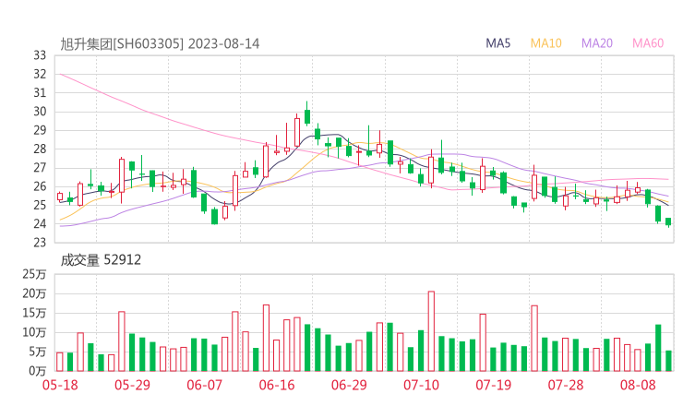The width and height of the screenshot is (683, 406).
Task: Click the 07-28 date axis label
Action: tap(566, 385)
